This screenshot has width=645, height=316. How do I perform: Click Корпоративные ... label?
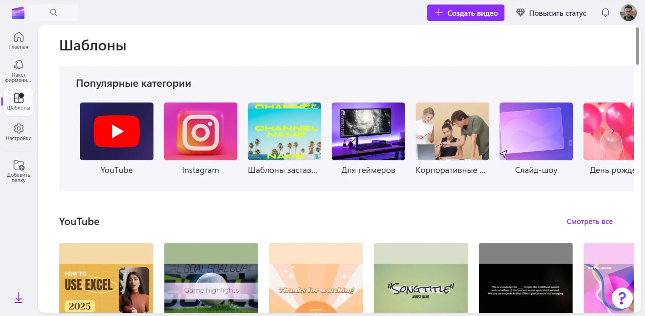pos(450,170)
